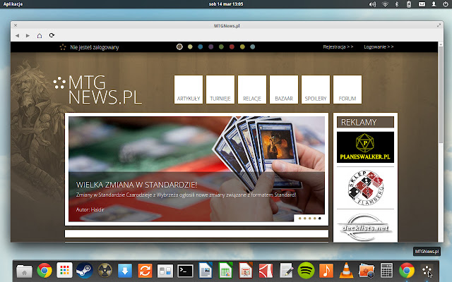Click the featured card-hand slider image
Image resolution: width=452 pixels, height=282 pixels.
pos(196,169)
